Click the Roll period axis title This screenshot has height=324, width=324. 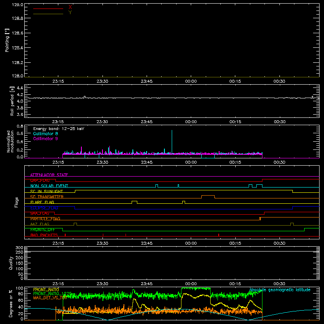click(x=12, y=101)
